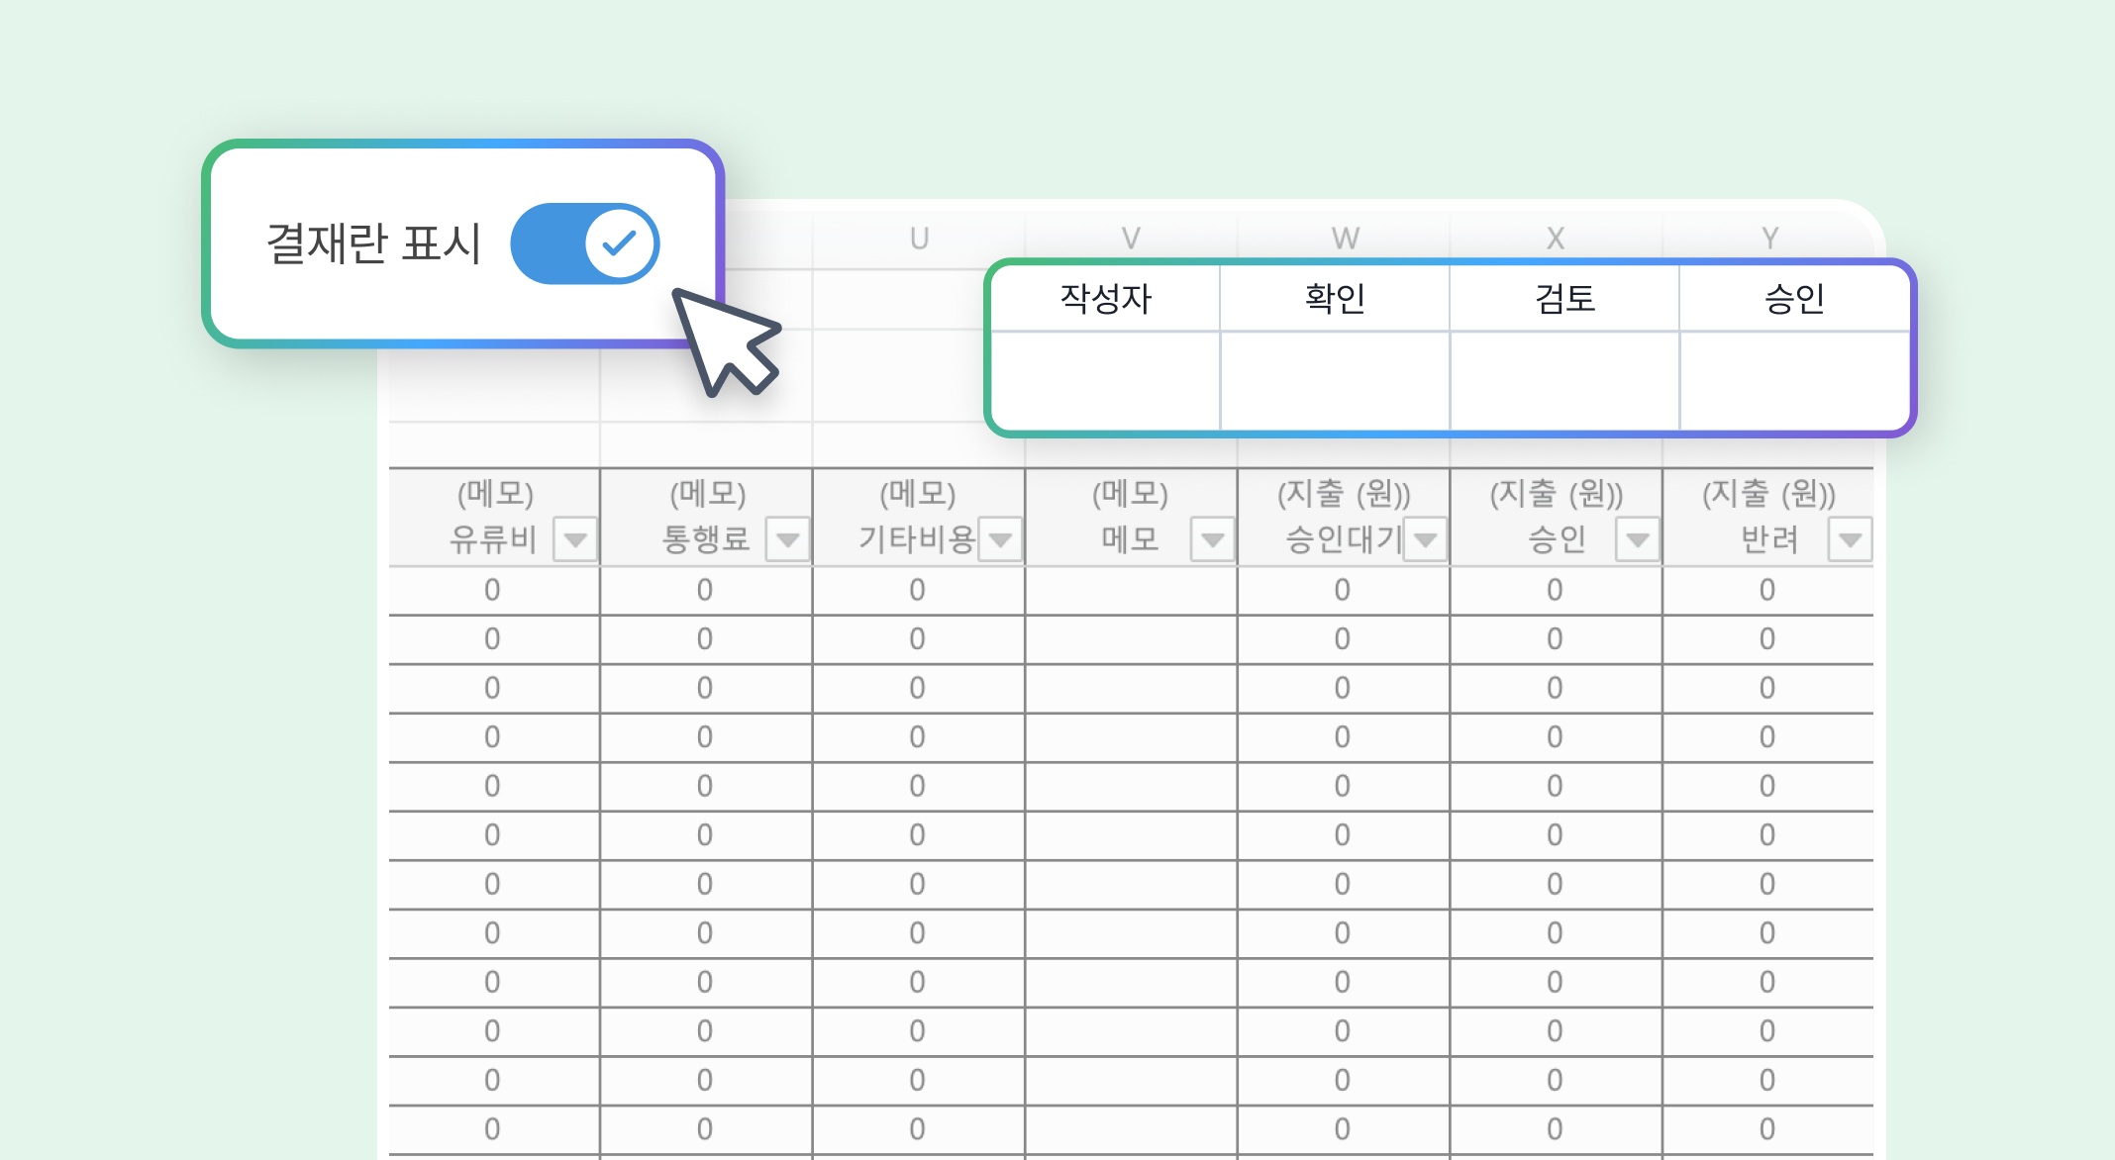Click the 작성자 approval box header
The width and height of the screenshot is (2115, 1160).
tap(1106, 299)
